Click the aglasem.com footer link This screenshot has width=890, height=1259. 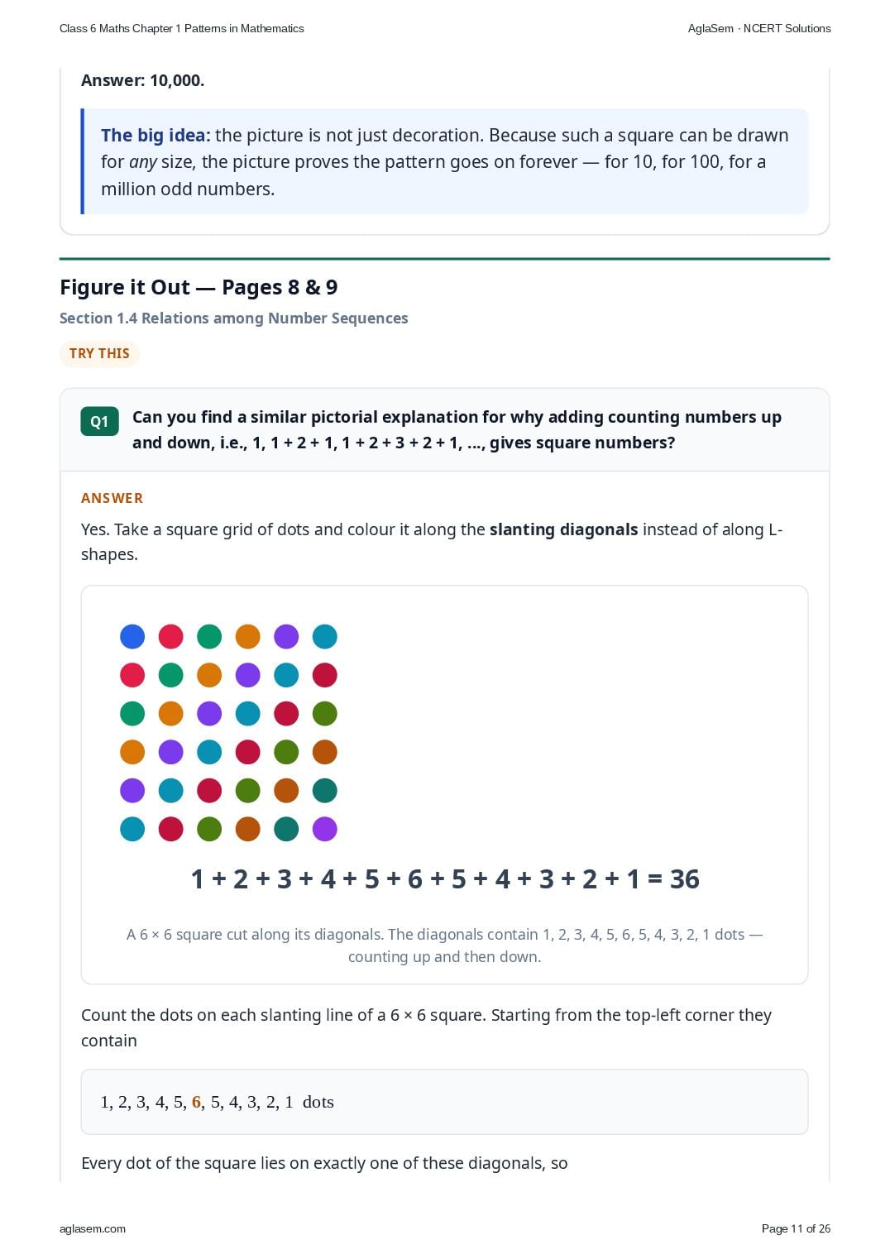[x=93, y=1228]
